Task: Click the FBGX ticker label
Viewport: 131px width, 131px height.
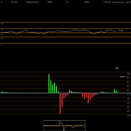Action: [x=87, y=2]
